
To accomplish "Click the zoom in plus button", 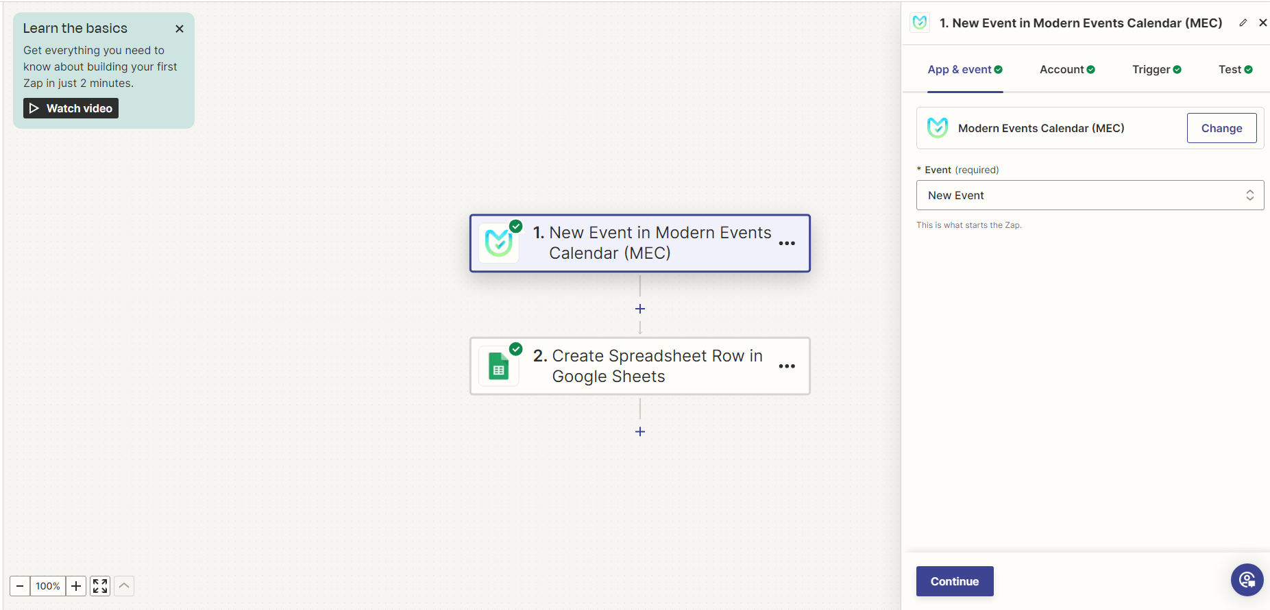I will click(76, 586).
